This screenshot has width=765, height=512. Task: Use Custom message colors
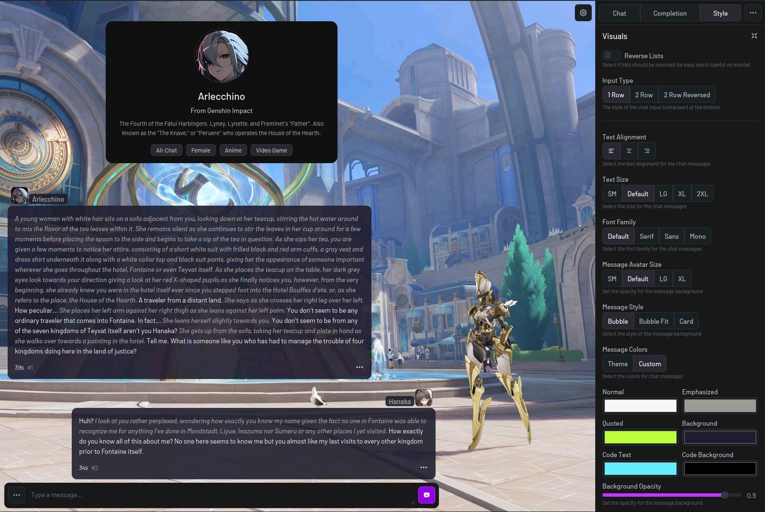[x=650, y=364]
